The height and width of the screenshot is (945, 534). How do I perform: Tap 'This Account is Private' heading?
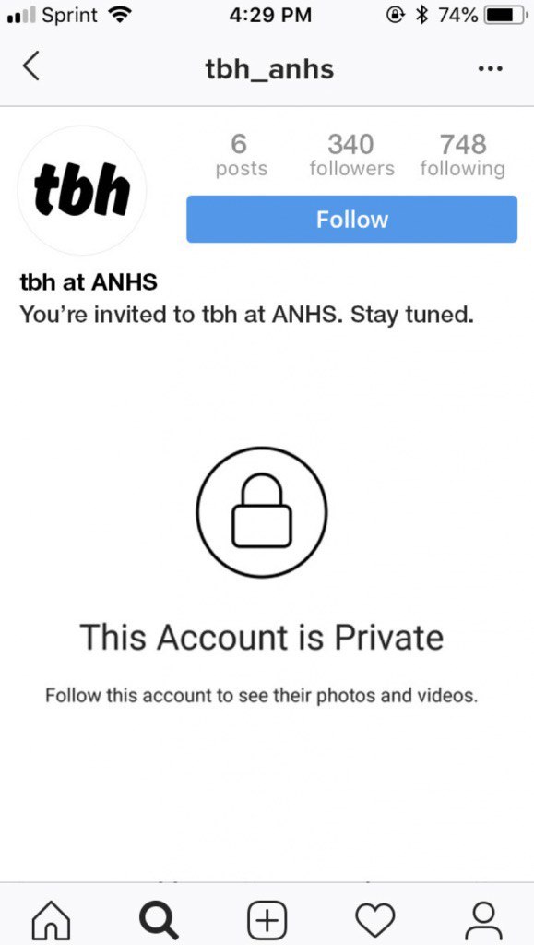[x=261, y=638]
